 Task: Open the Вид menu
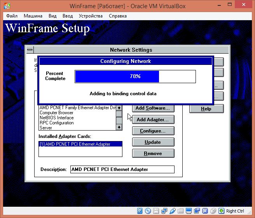tap(52, 16)
